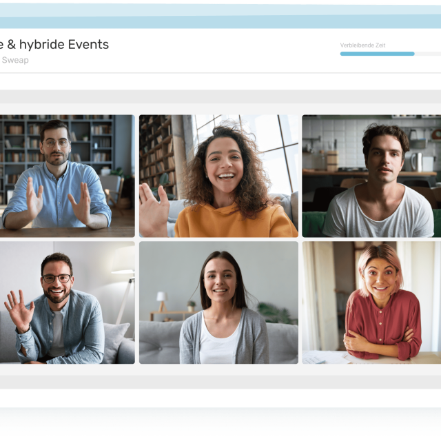441x441 pixels.
Task: Click filled blue part of remaining time bar
Action: [x=378, y=54]
